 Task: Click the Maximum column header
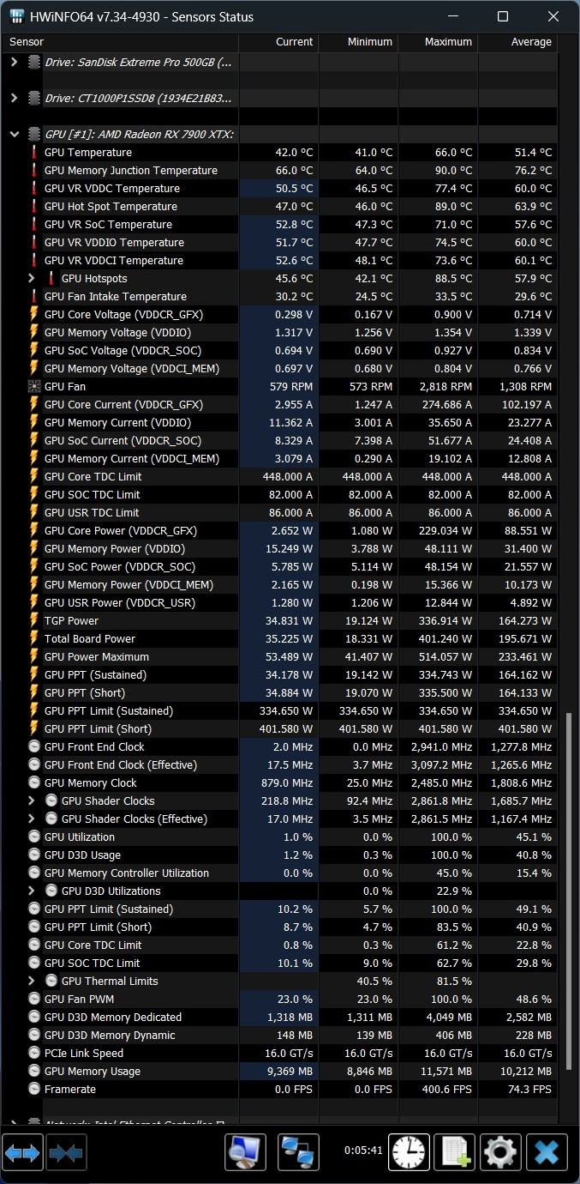(438, 42)
